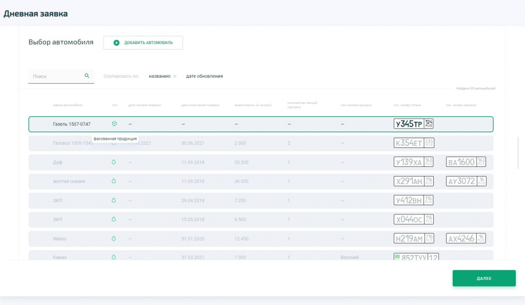Click trailer plate АУ3072 16
Viewport: 525px width, 305px height.
(x=466, y=181)
